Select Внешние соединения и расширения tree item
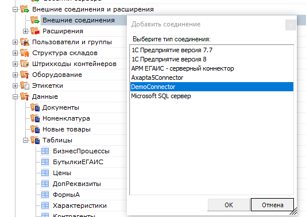Screen dimensions: 306x217 click(92, 9)
